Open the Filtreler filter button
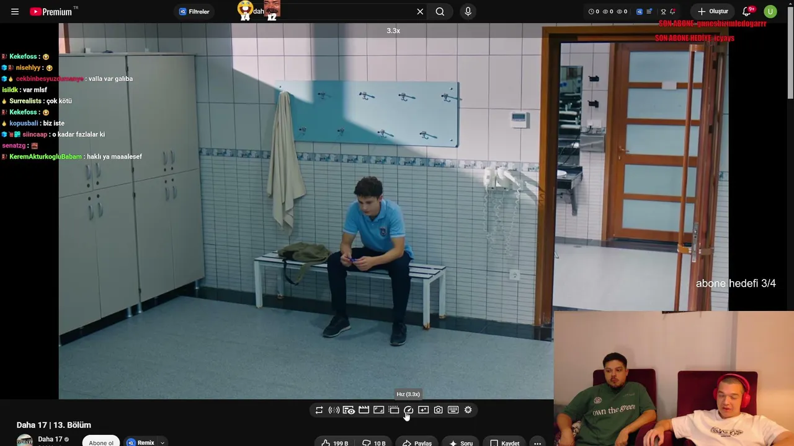Image resolution: width=794 pixels, height=446 pixels. pos(194,12)
